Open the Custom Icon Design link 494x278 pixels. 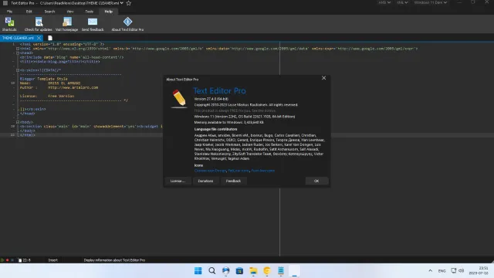tap(210, 171)
